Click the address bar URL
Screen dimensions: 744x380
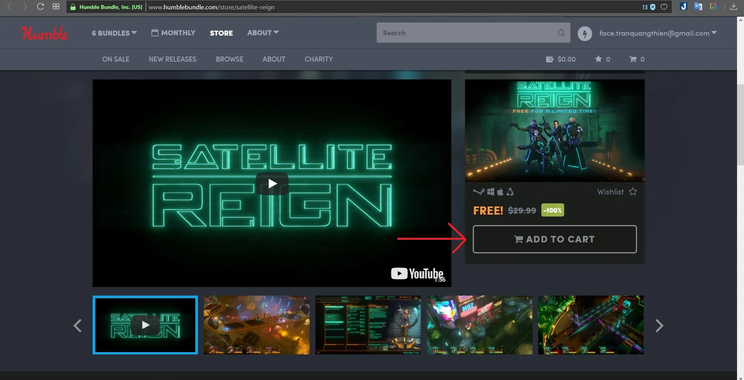(211, 7)
